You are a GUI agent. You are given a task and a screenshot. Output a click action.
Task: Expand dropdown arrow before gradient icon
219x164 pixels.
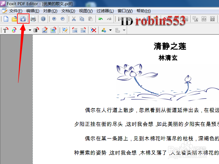click(30, 30)
